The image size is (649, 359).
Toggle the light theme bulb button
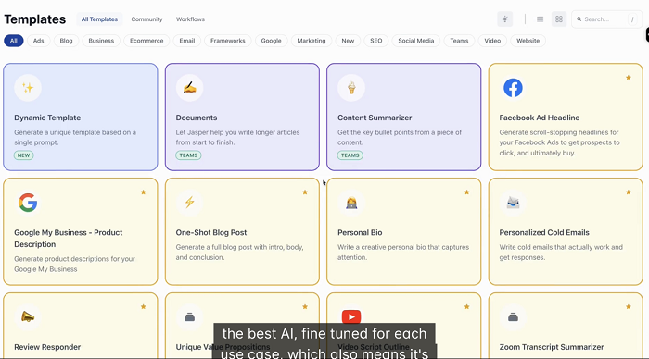coord(505,19)
